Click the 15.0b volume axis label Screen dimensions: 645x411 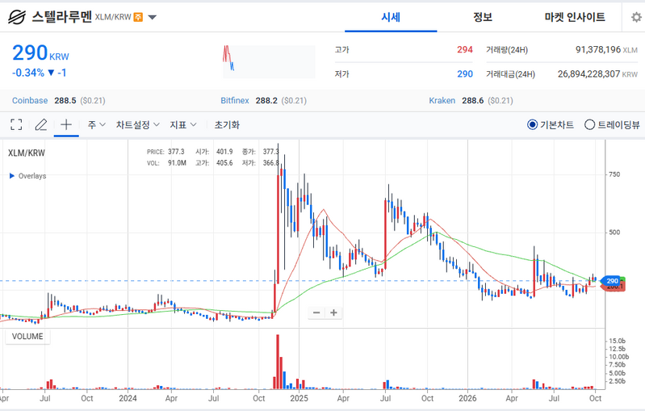[617, 341]
